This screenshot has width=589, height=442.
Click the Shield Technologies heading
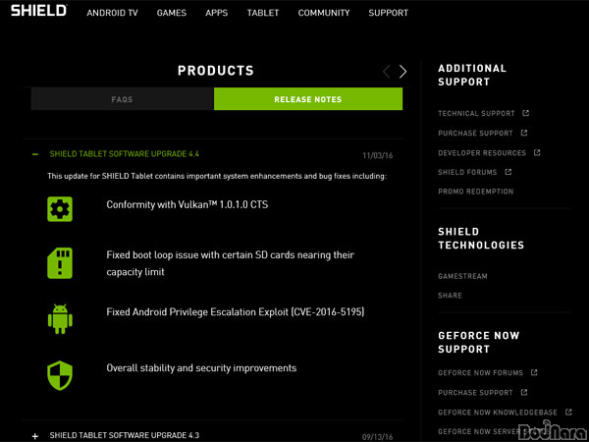coord(481,239)
